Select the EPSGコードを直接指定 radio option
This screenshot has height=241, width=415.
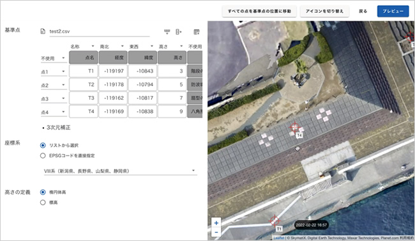[43, 155]
